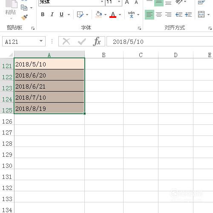Click Middle Align icon
The image size is (213, 213).
click(159, 3)
